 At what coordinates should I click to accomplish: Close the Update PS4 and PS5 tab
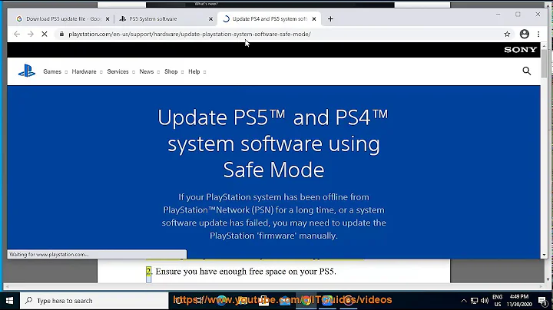click(314, 19)
